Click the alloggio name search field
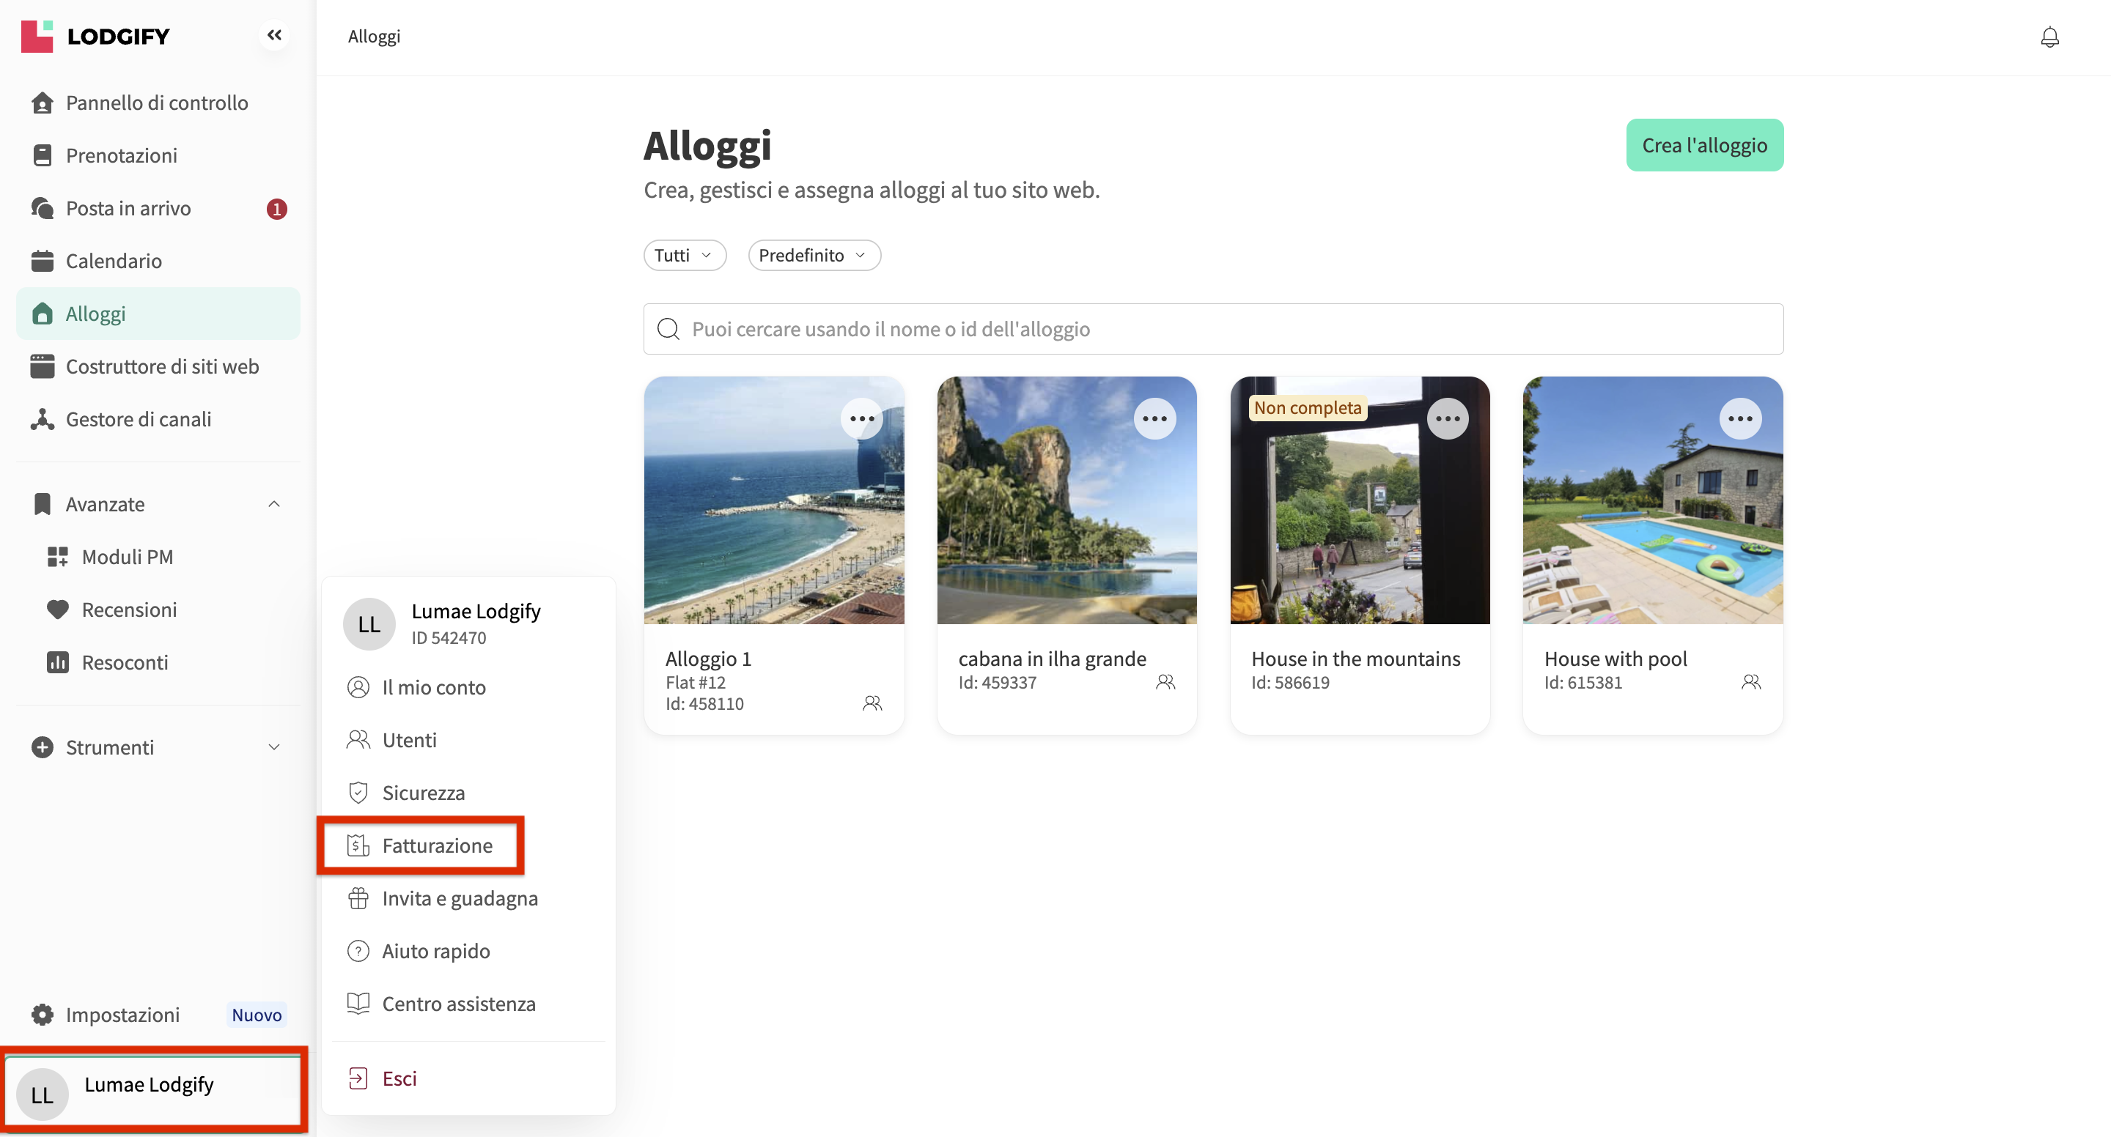2111x1137 pixels. [x=1213, y=329]
